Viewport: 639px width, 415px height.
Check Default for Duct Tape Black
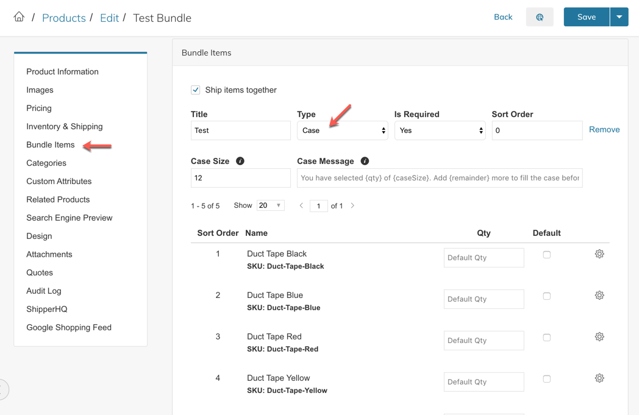pos(547,255)
